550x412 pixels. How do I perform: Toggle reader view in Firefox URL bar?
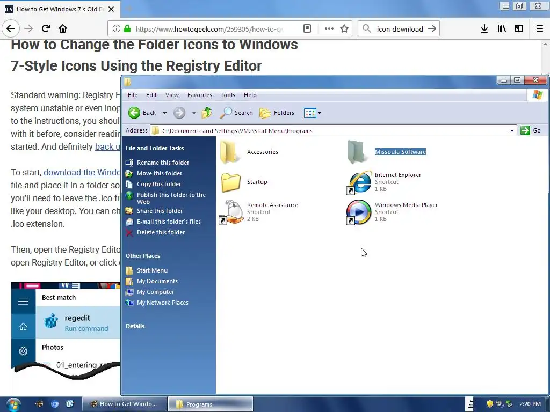tap(307, 29)
